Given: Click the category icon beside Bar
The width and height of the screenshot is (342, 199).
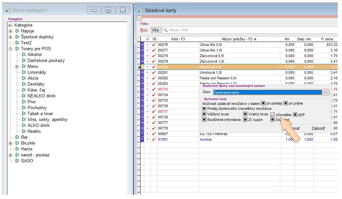Looking at the screenshot, I should (17, 137).
